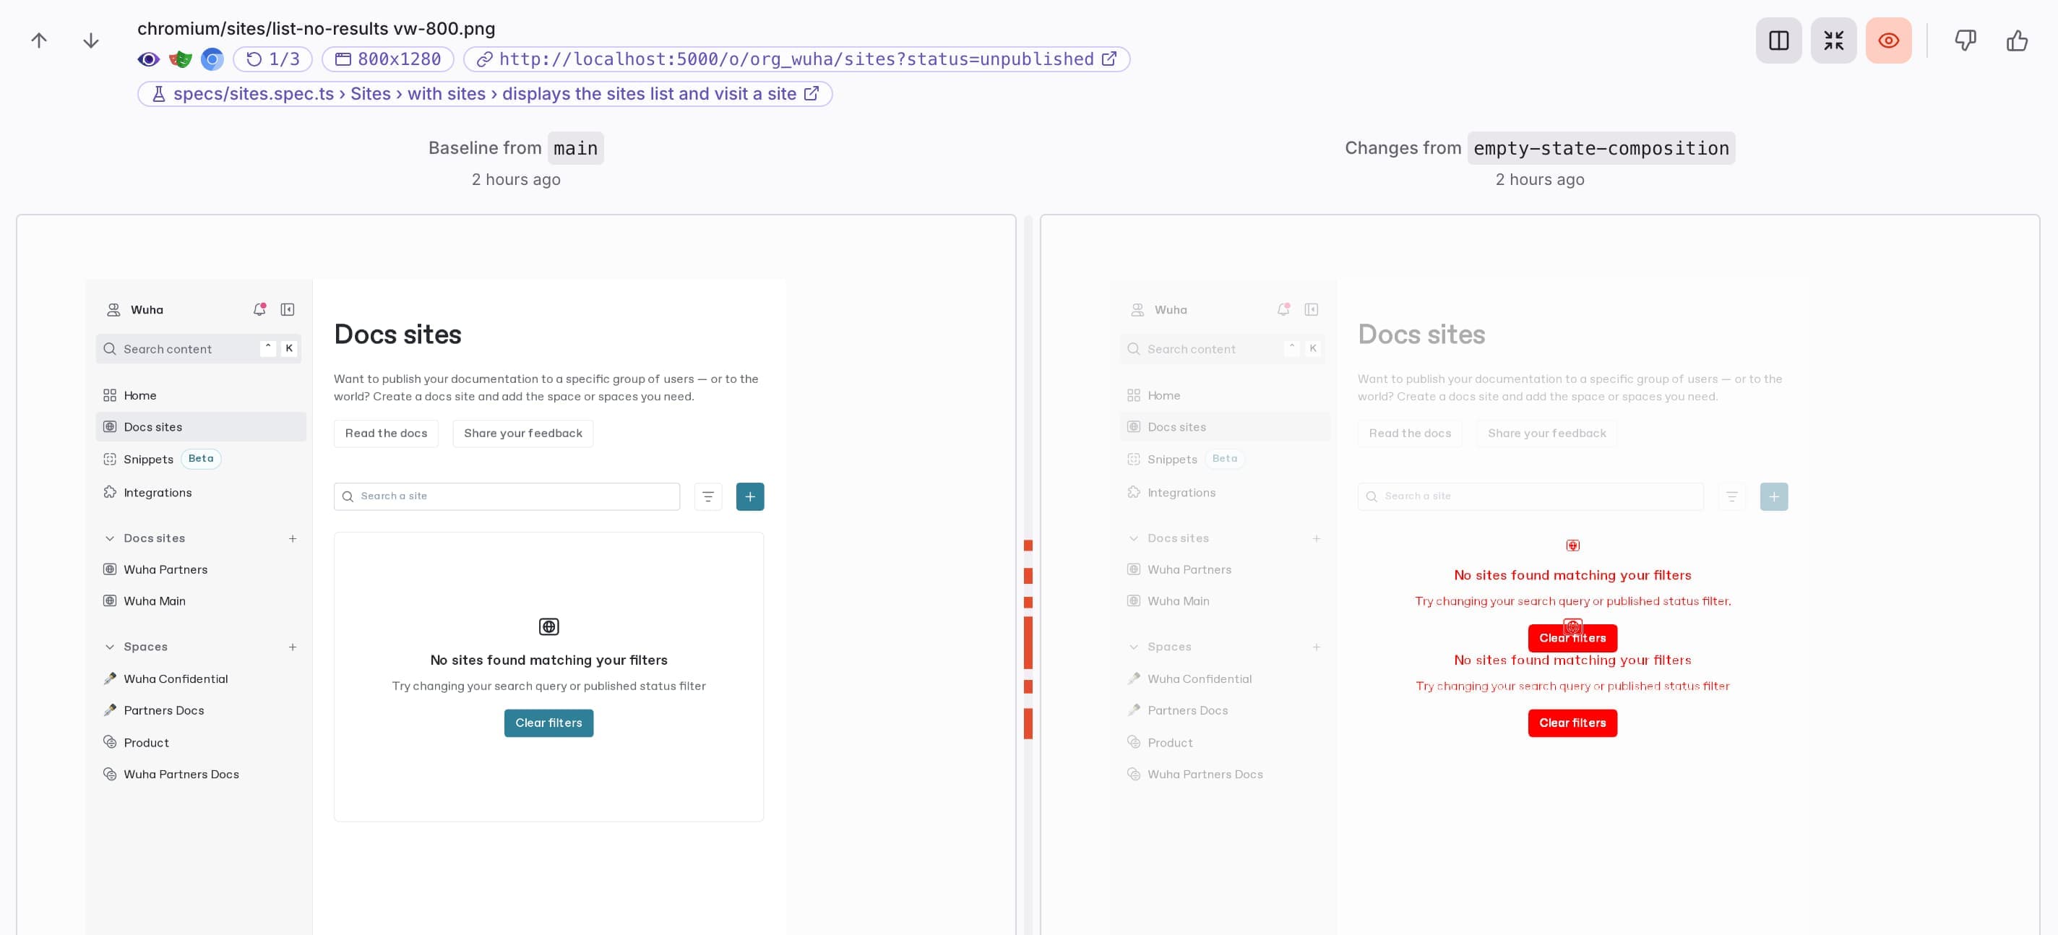Select Integrations in baseline sidebar

pyautogui.click(x=201, y=492)
